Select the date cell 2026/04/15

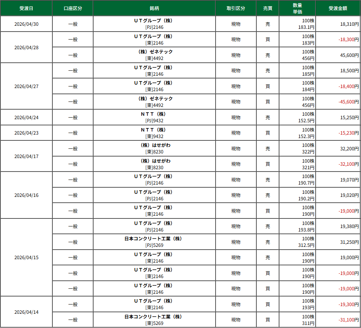pyautogui.click(x=26, y=257)
